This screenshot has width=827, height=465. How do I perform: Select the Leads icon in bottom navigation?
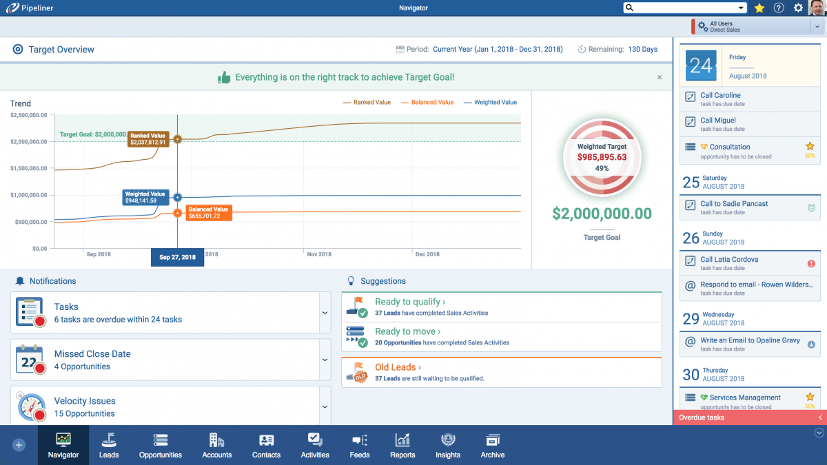click(108, 445)
